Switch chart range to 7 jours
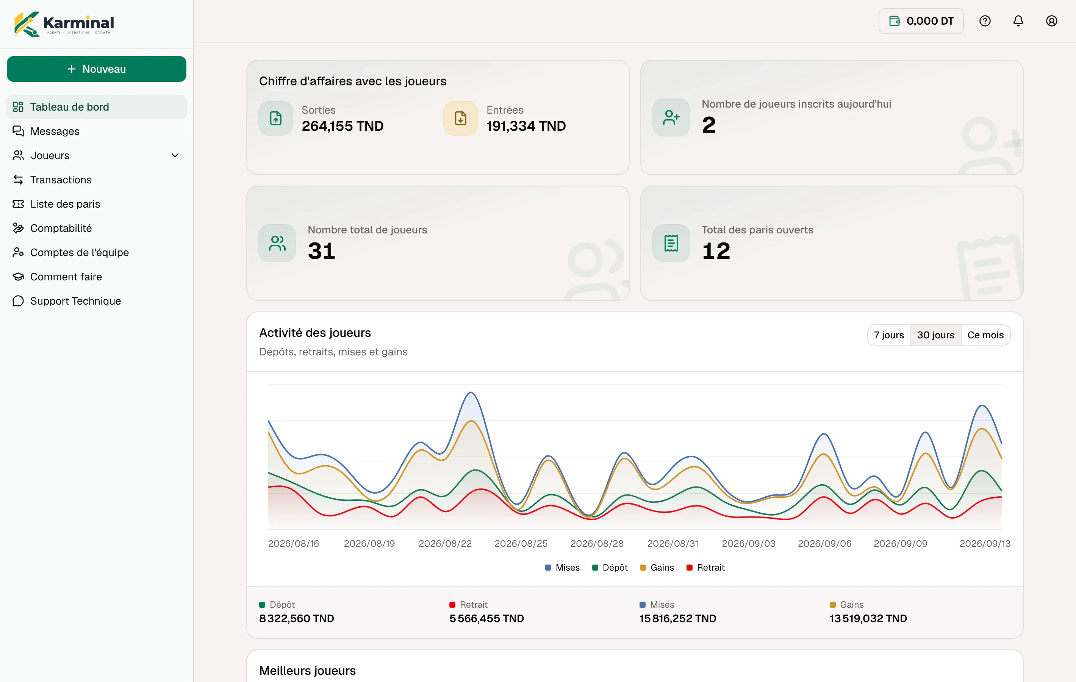The height and width of the screenshot is (682, 1076). [x=888, y=335]
